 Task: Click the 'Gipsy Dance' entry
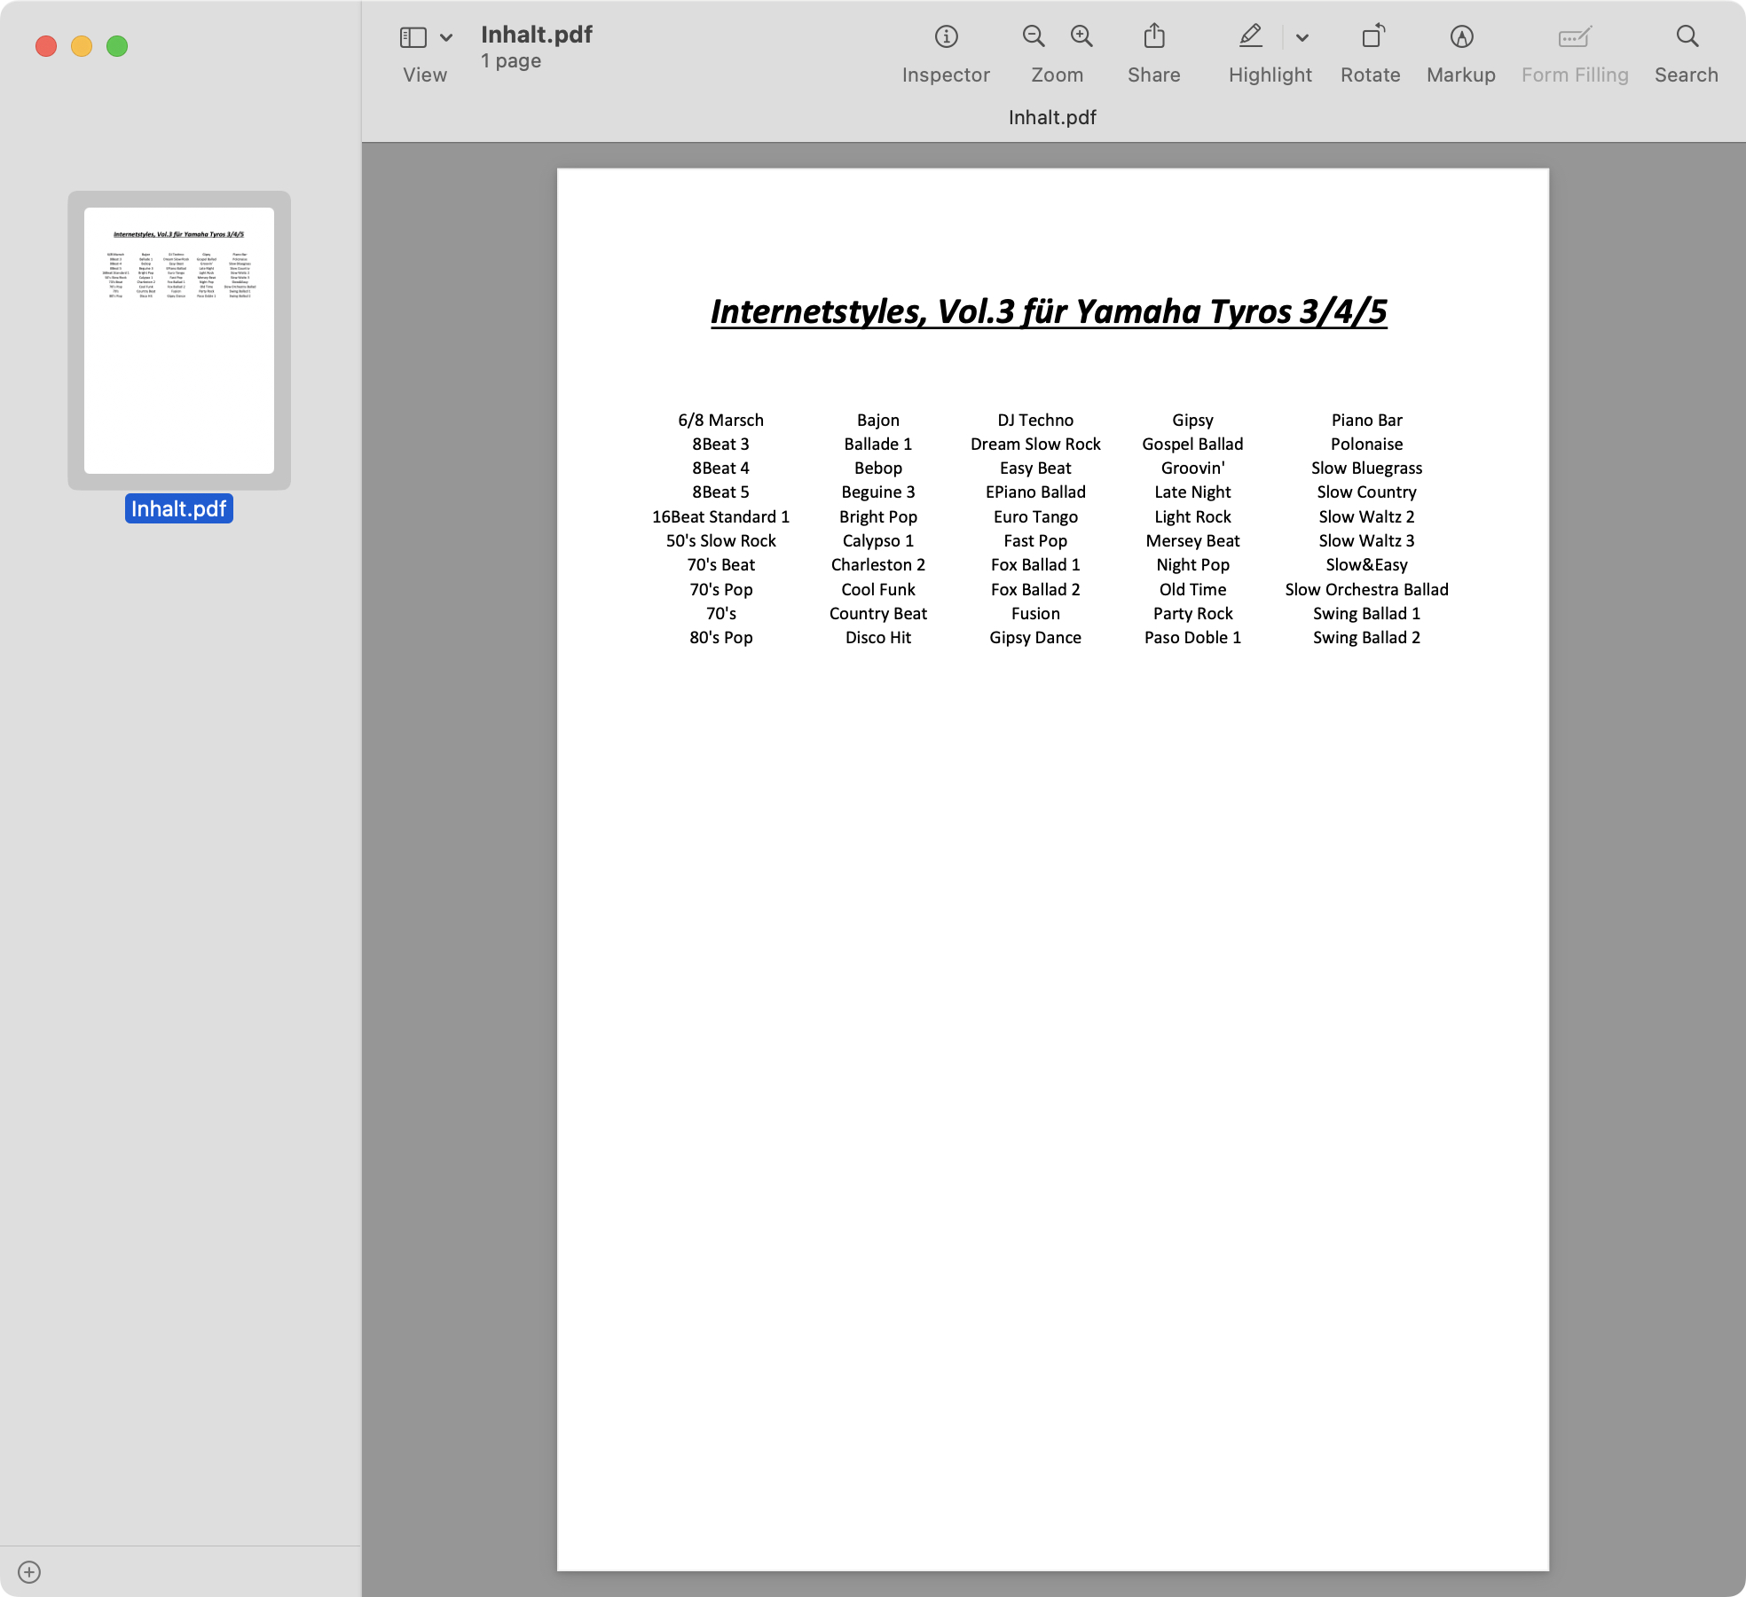[1035, 637]
